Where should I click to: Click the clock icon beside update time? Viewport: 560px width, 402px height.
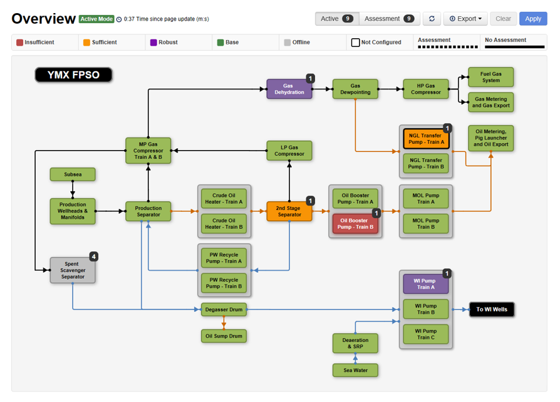(x=119, y=19)
